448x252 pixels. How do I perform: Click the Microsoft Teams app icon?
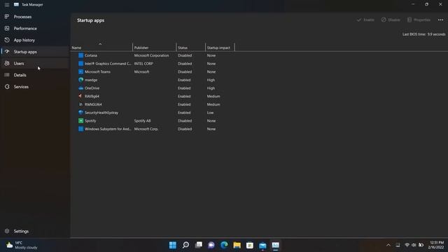click(x=81, y=71)
